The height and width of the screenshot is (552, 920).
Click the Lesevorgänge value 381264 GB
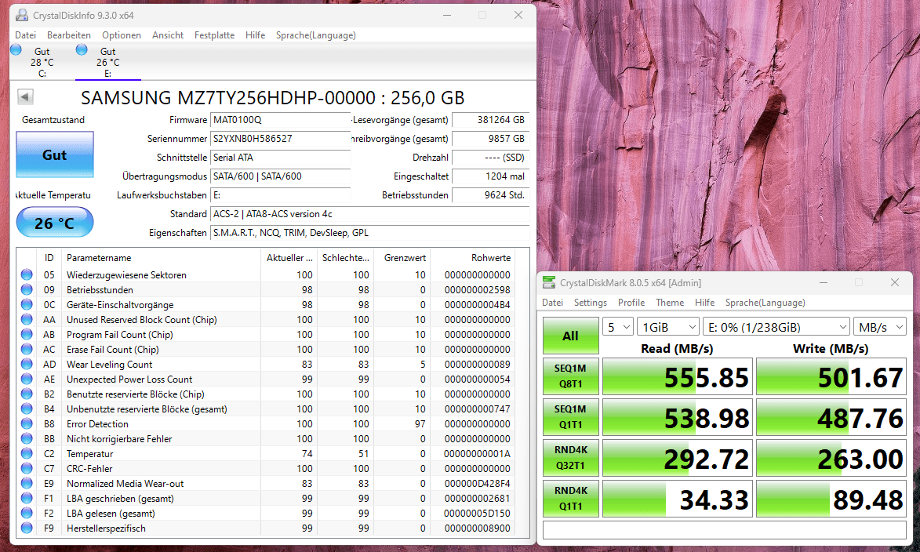[490, 120]
